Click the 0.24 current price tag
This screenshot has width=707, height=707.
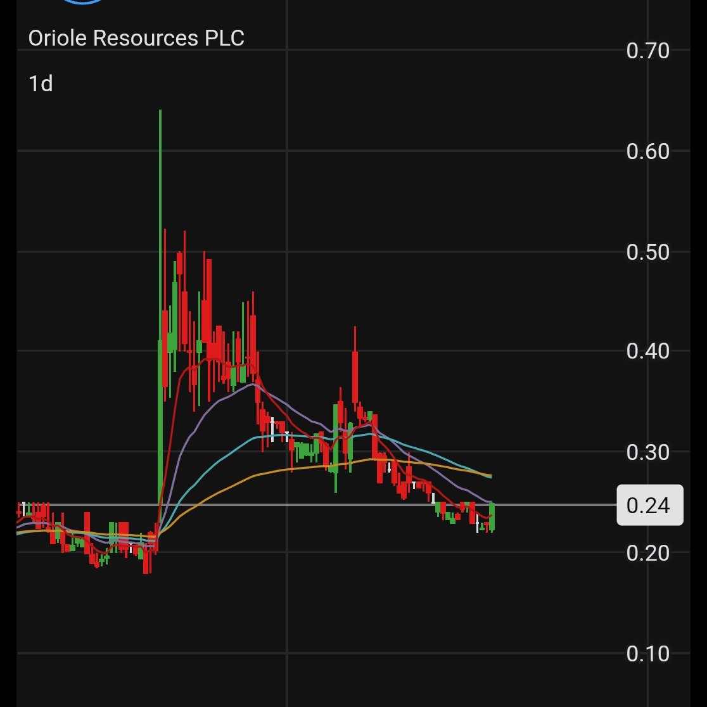(x=650, y=505)
